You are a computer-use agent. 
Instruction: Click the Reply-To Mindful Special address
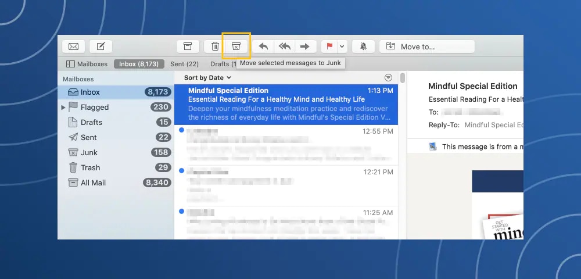point(494,125)
